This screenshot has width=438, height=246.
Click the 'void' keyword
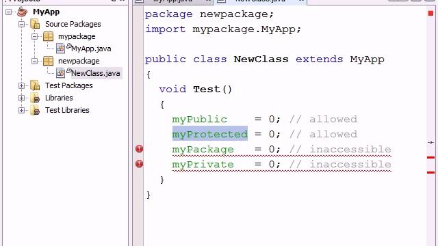tap(172, 90)
